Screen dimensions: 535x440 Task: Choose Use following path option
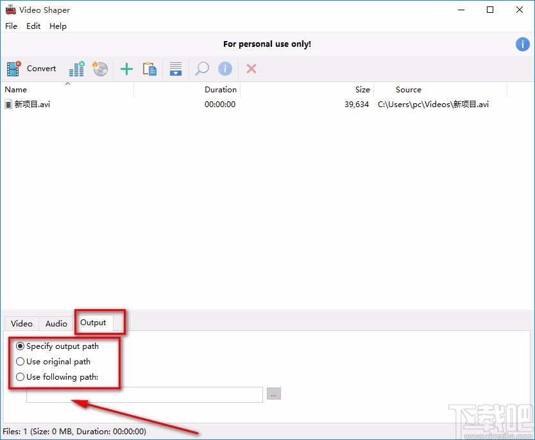click(20, 377)
